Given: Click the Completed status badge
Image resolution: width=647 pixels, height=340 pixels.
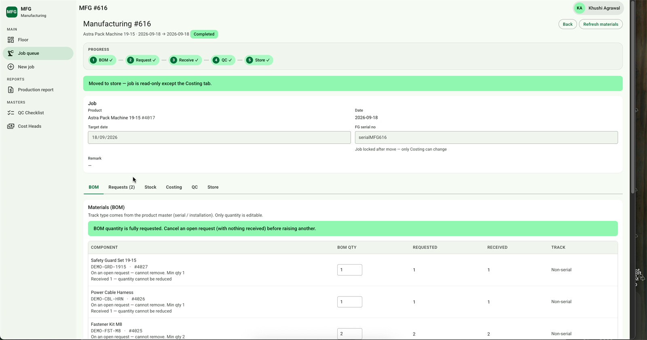Looking at the screenshot, I should click(x=204, y=34).
